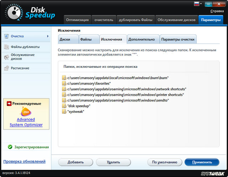
Task: Open the Справка help link
Action: click(217, 11)
